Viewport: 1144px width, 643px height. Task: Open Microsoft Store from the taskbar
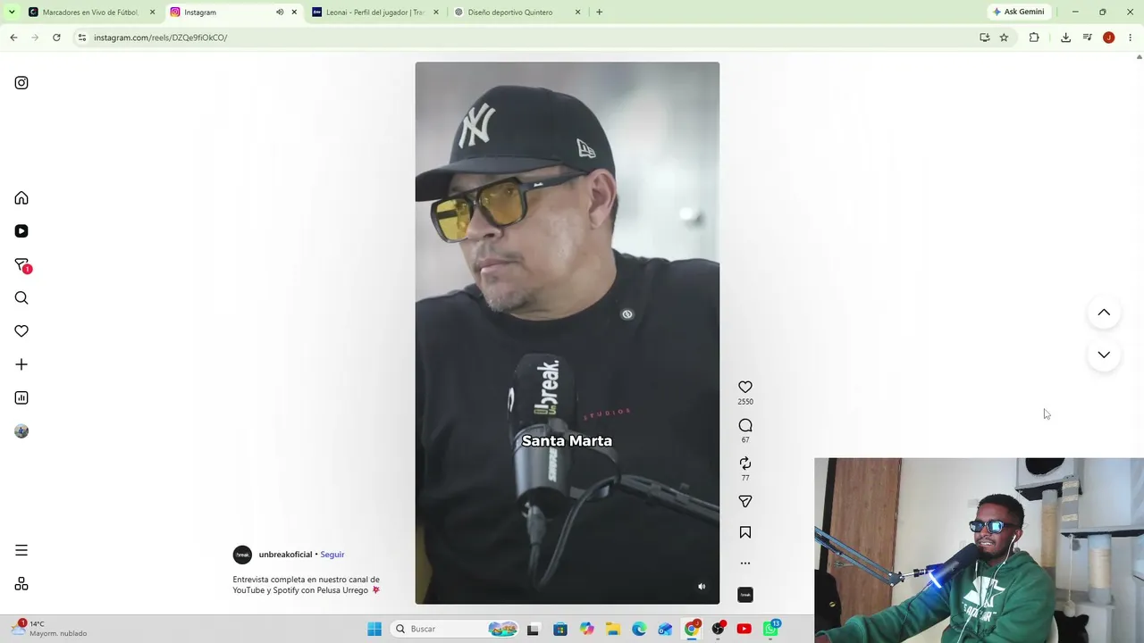coord(560,629)
